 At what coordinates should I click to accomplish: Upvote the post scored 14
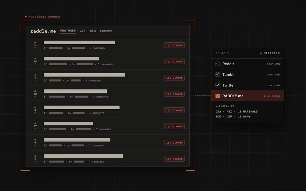tap(35, 58)
